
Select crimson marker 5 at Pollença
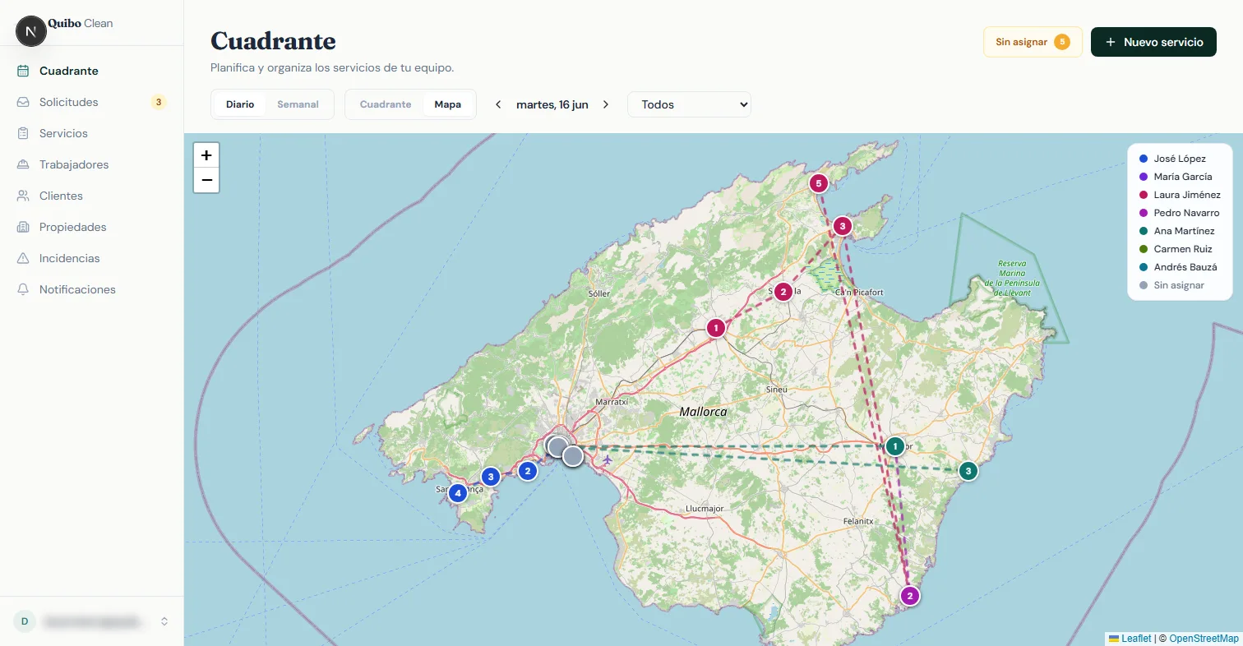pyautogui.click(x=817, y=183)
